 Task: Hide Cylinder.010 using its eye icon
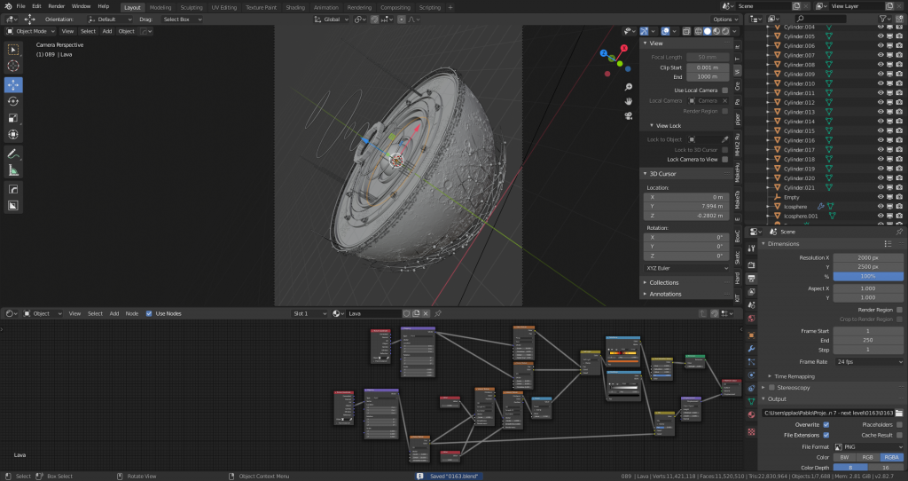pyautogui.click(x=881, y=83)
